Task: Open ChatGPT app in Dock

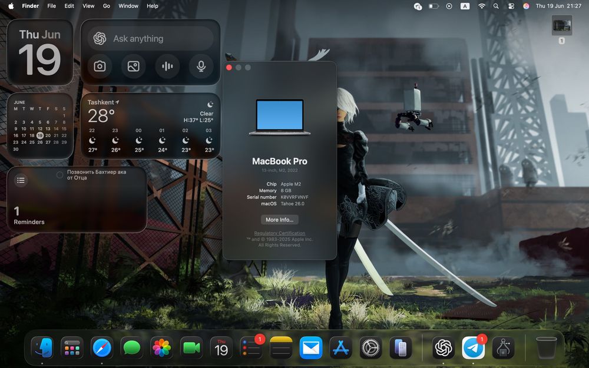Action: pyautogui.click(x=444, y=348)
